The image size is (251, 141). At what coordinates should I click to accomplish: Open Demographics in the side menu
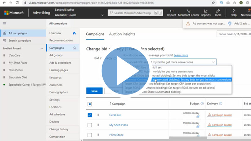(x=58, y=92)
